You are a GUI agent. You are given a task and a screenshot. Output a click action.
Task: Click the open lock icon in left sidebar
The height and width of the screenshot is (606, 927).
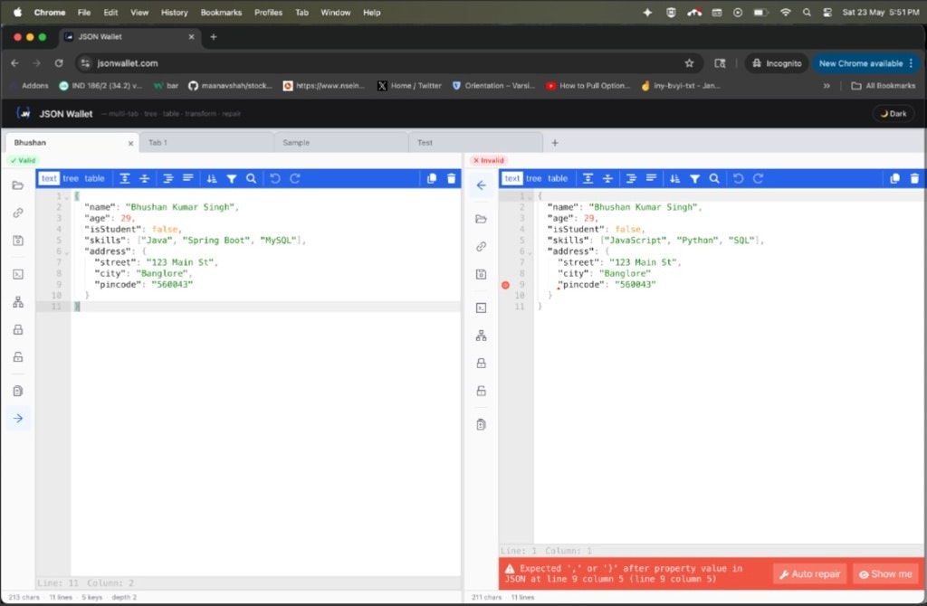pos(18,356)
